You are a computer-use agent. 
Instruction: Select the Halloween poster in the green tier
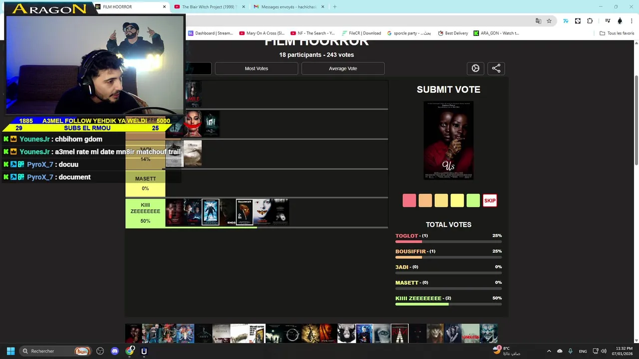click(244, 212)
